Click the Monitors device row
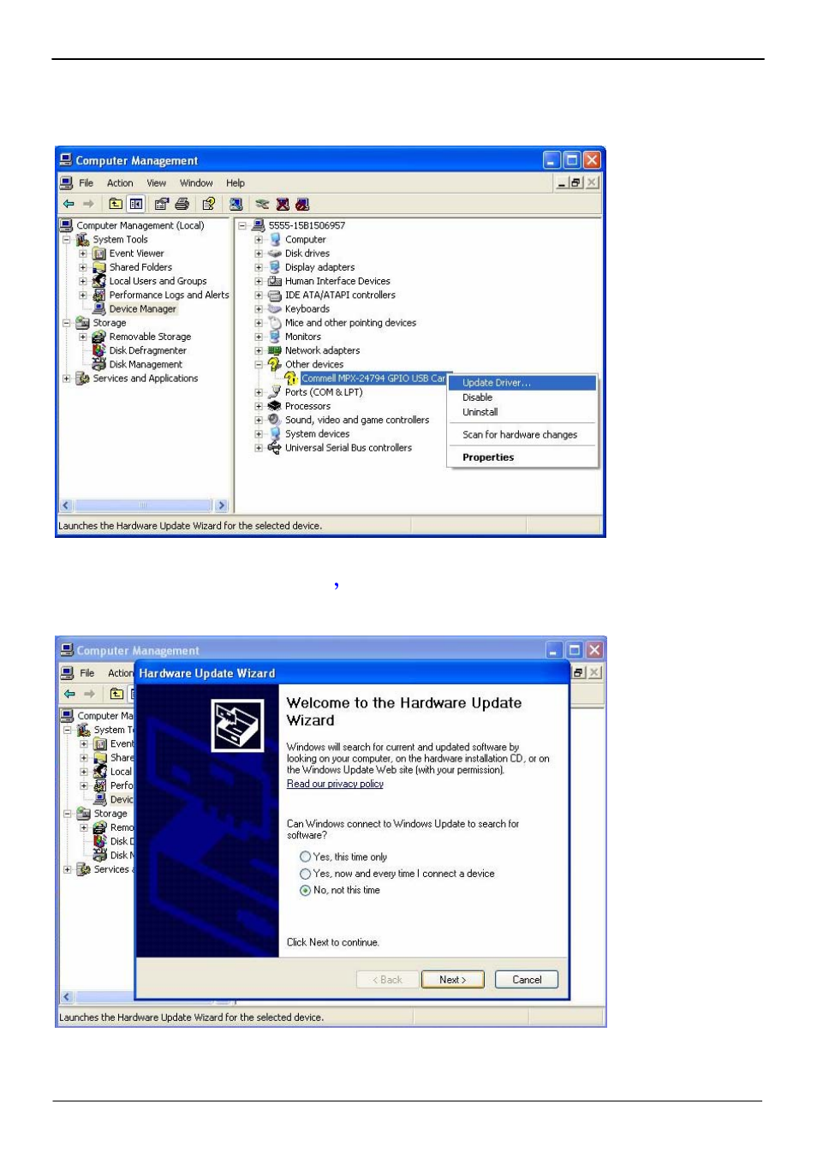This screenshot has height=1158, width=817. pos(303,337)
